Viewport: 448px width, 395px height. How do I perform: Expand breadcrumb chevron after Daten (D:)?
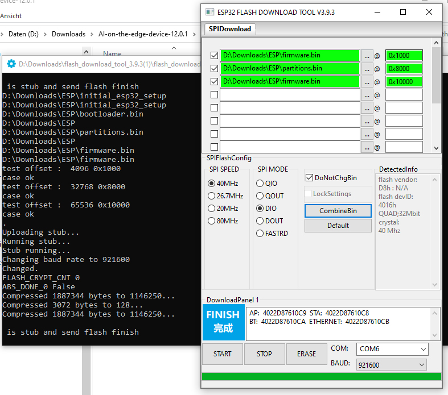click(x=45, y=35)
